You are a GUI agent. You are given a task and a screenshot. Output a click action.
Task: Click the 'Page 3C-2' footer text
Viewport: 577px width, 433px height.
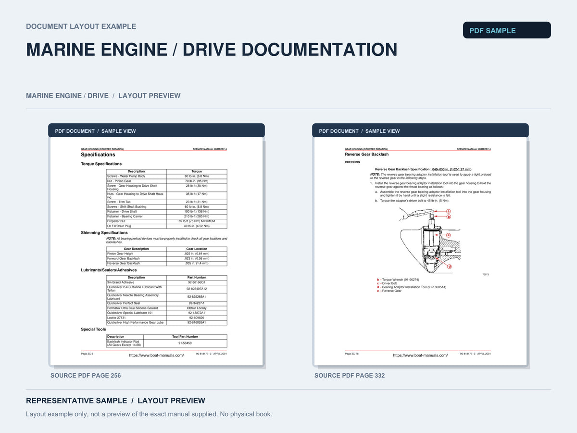click(87, 354)
